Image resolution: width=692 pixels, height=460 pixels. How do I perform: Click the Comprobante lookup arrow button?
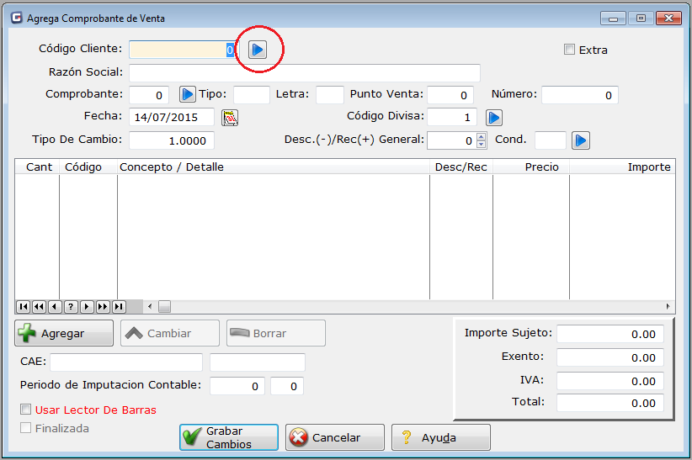click(x=187, y=95)
